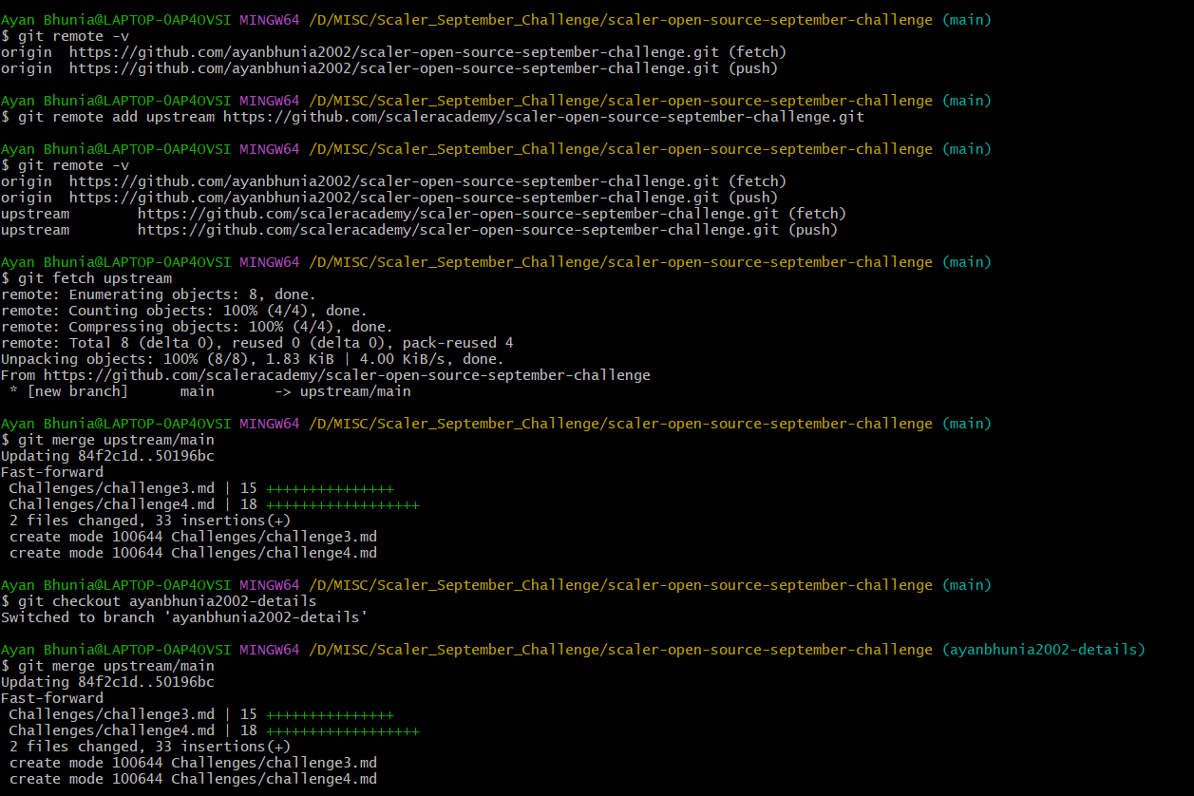Image resolution: width=1194 pixels, height=796 pixels.
Task: Select the git merge upstream/main command
Action: 104,439
